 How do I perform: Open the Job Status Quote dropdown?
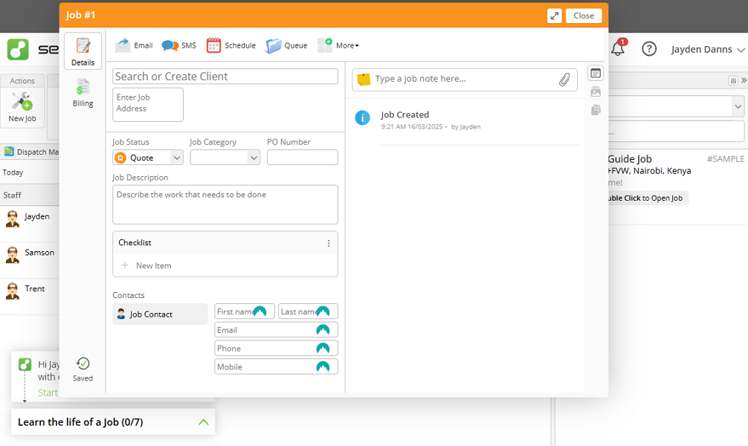[148, 158]
